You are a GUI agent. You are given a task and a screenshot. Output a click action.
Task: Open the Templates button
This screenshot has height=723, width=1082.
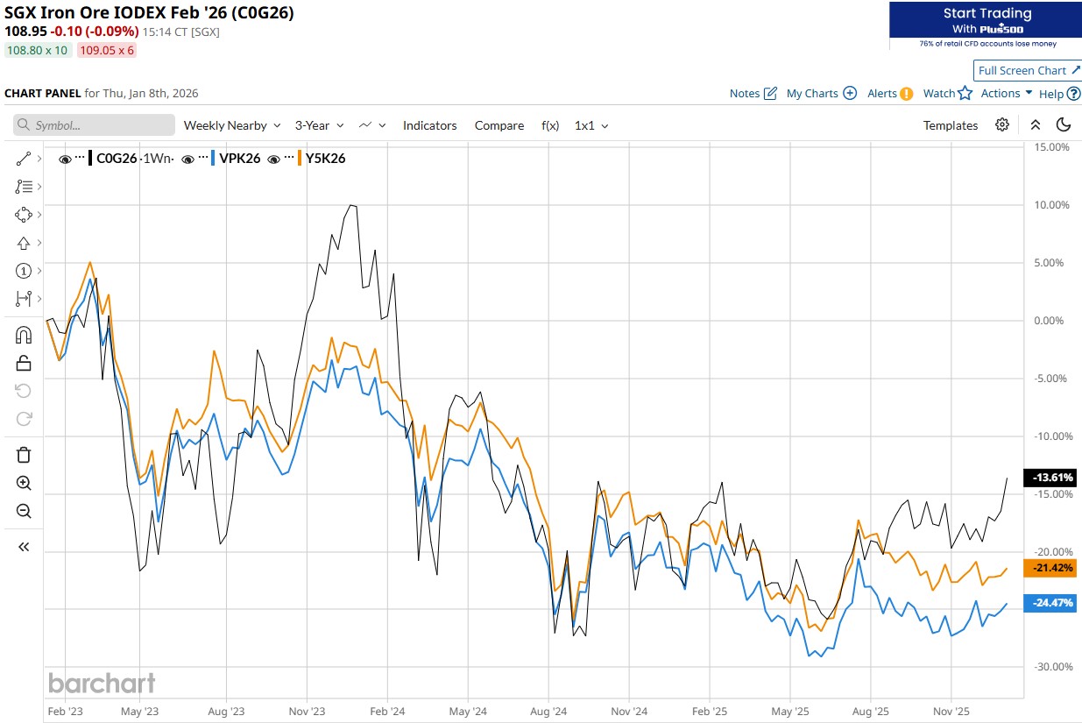coord(950,125)
